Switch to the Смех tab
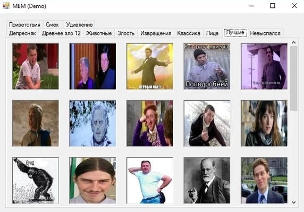 tap(52, 25)
